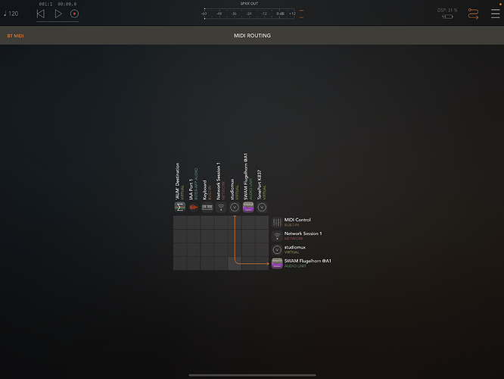Viewport: 504px width, 379px height.
Task: Click Network Session 1 destination row icon
Action: tap(277, 236)
